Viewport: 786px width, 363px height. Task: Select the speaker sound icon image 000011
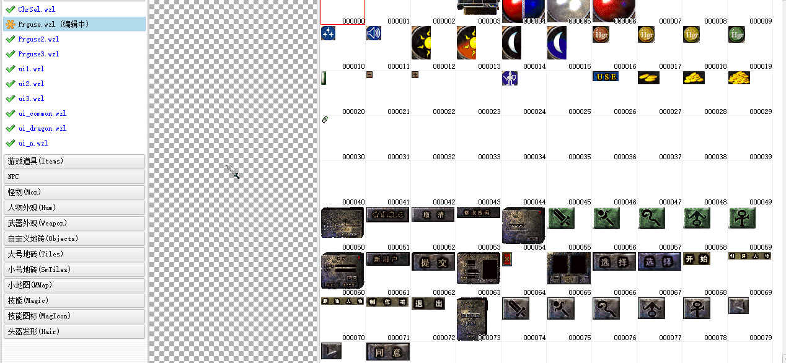pos(373,33)
